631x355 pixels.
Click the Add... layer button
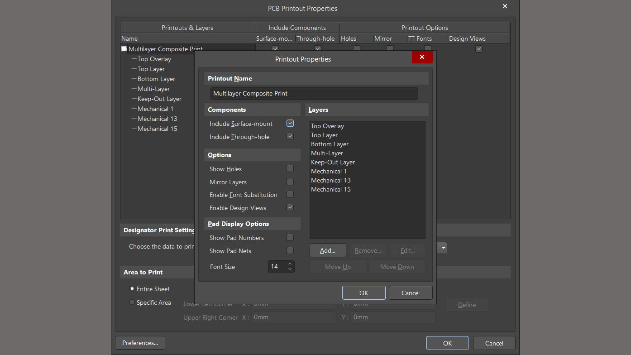[x=328, y=250]
